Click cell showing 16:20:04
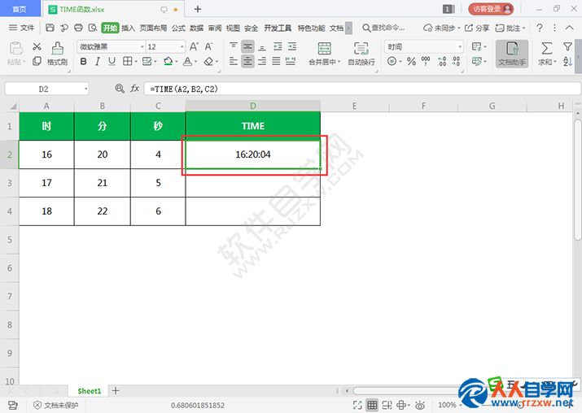The height and width of the screenshot is (413, 582). [253, 154]
